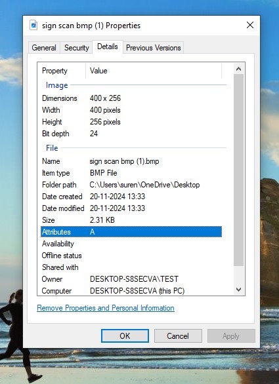Click the BMP file icon in title bar
Screen dimensions: 279x384
point(33,25)
